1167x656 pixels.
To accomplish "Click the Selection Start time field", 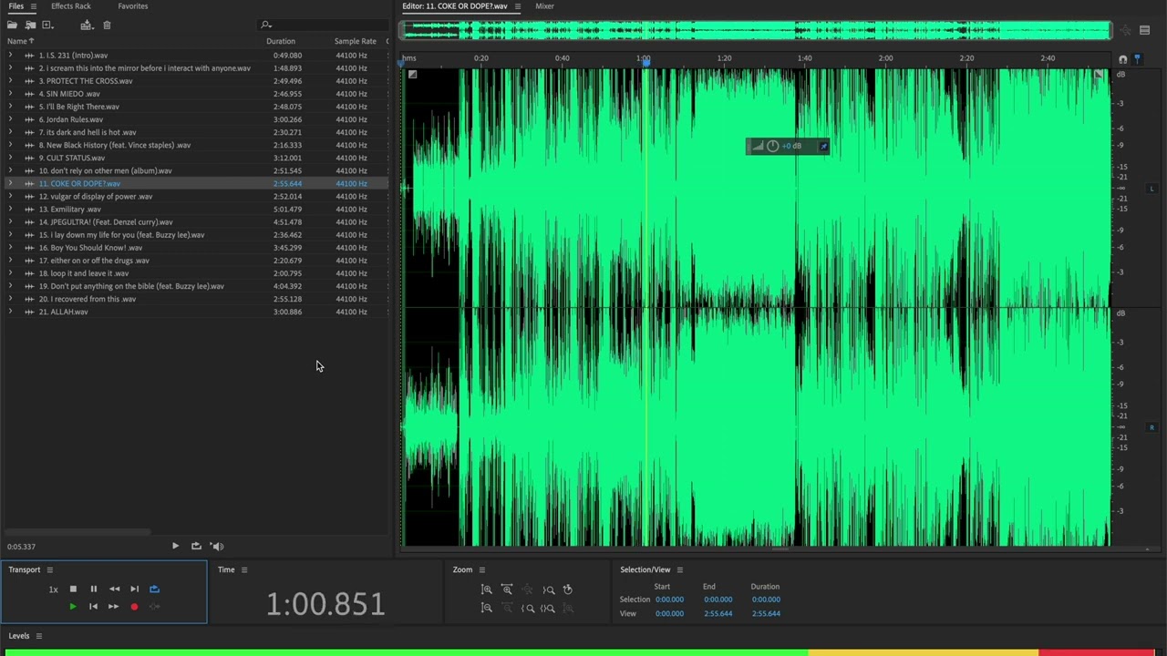I will [669, 600].
